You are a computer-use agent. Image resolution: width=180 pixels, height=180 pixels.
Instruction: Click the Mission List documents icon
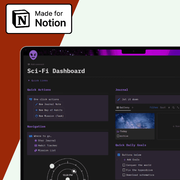(36, 150)
